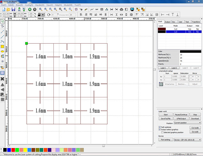Save the file with floppy icon
Screen dimensions: 203x156
pyautogui.click(x=13, y=10)
